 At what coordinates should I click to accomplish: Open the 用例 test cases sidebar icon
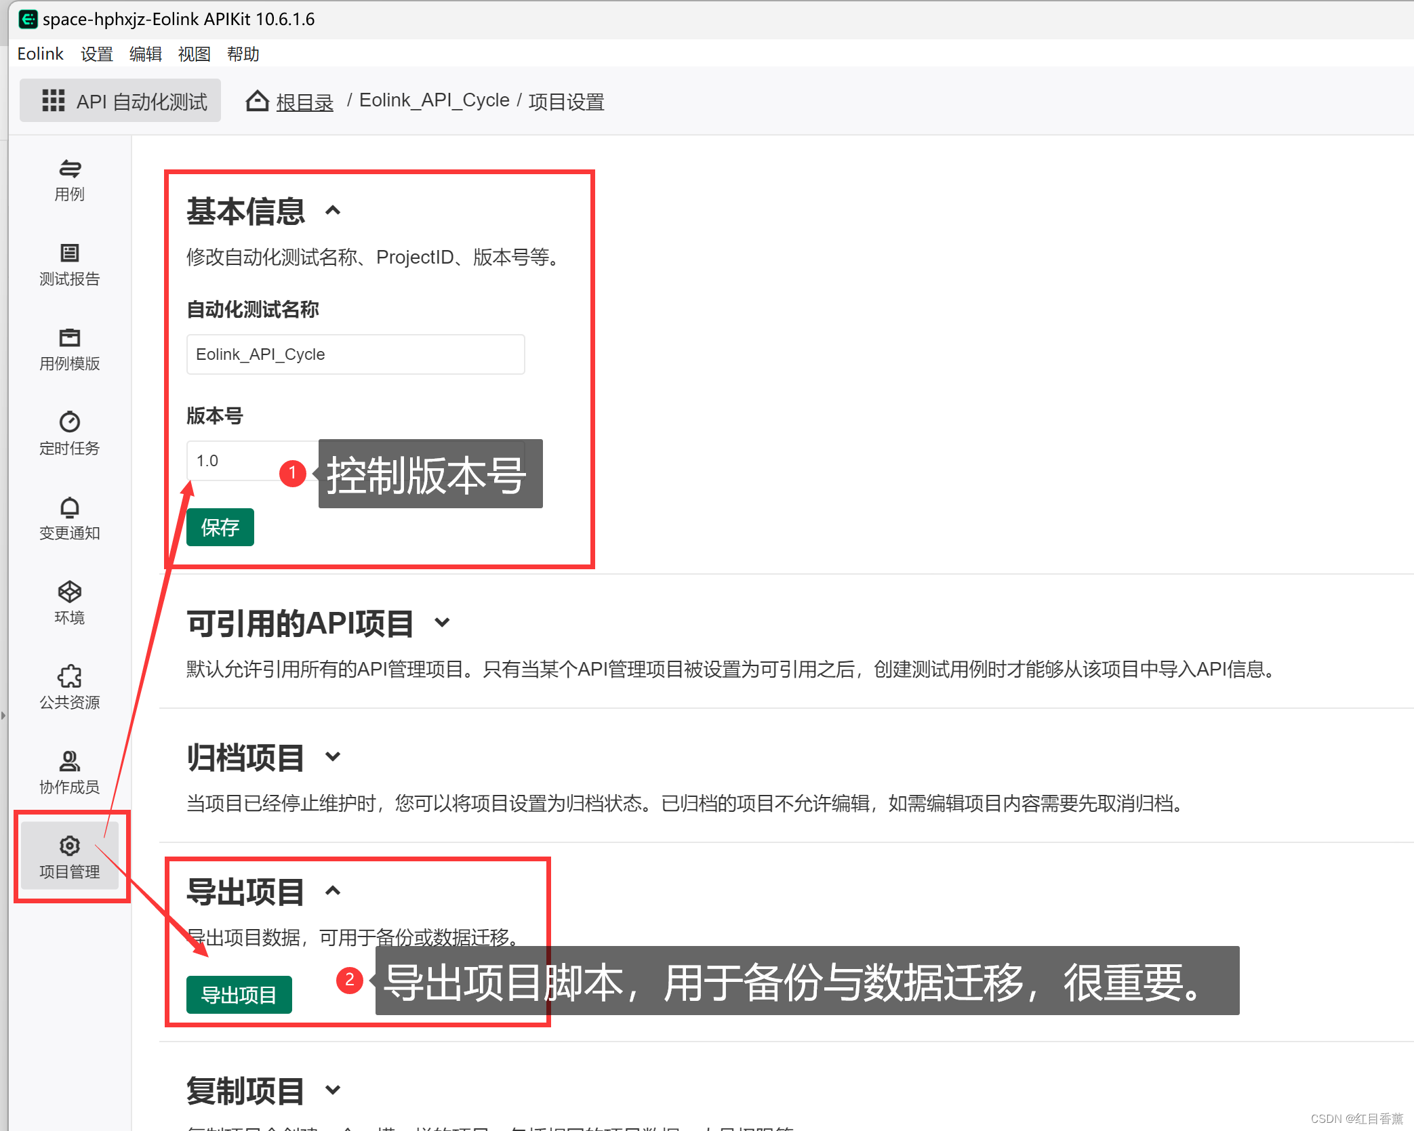pyautogui.click(x=69, y=169)
